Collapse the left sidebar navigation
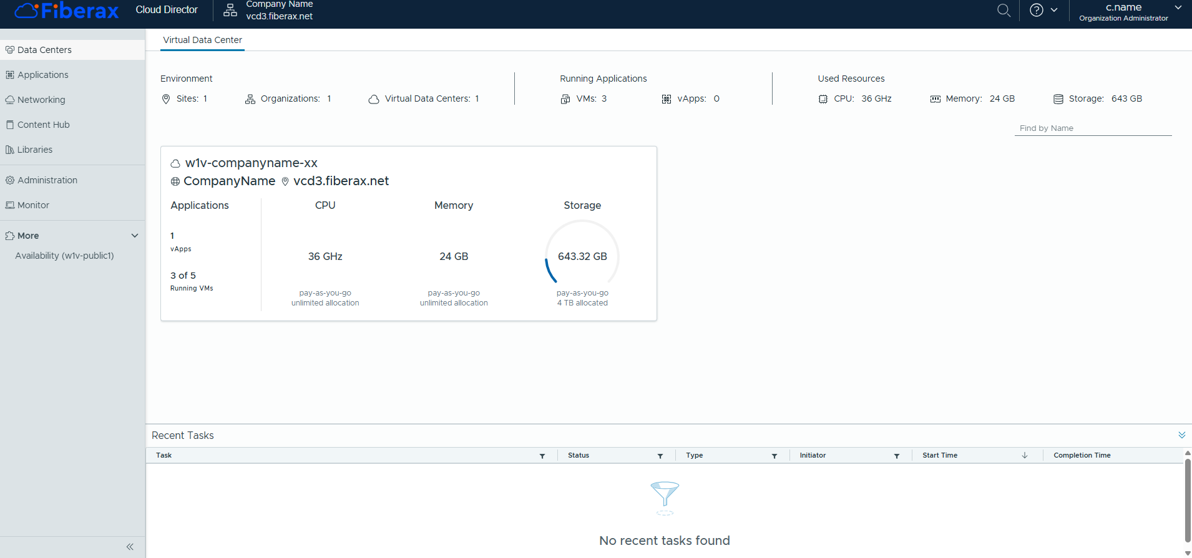The image size is (1192, 558). (130, 547)
